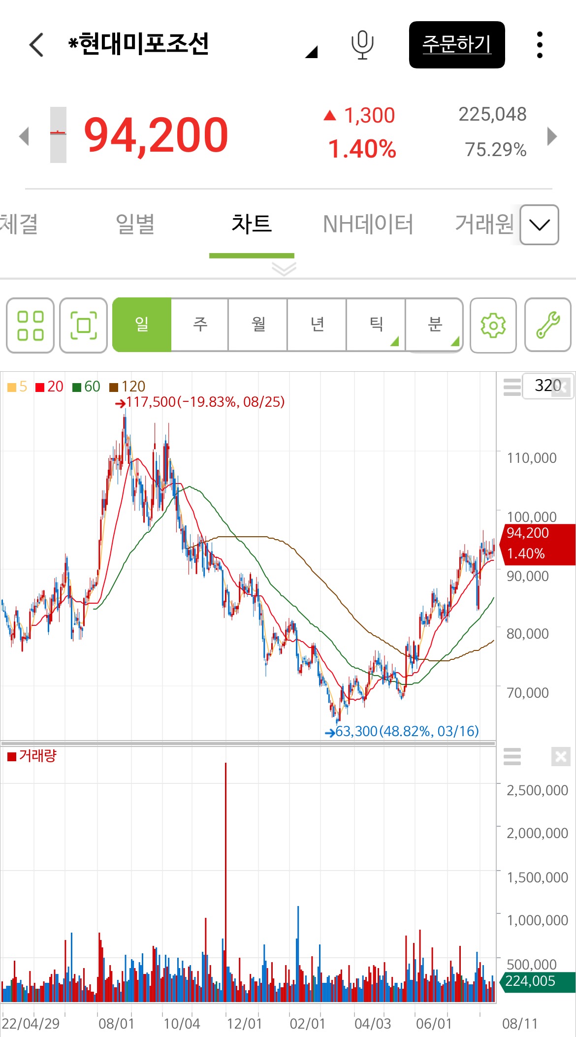Expand the tab list chevron button
This screenshot has width=576, height=1037.
pyautogui.click(x=539, y=225)
